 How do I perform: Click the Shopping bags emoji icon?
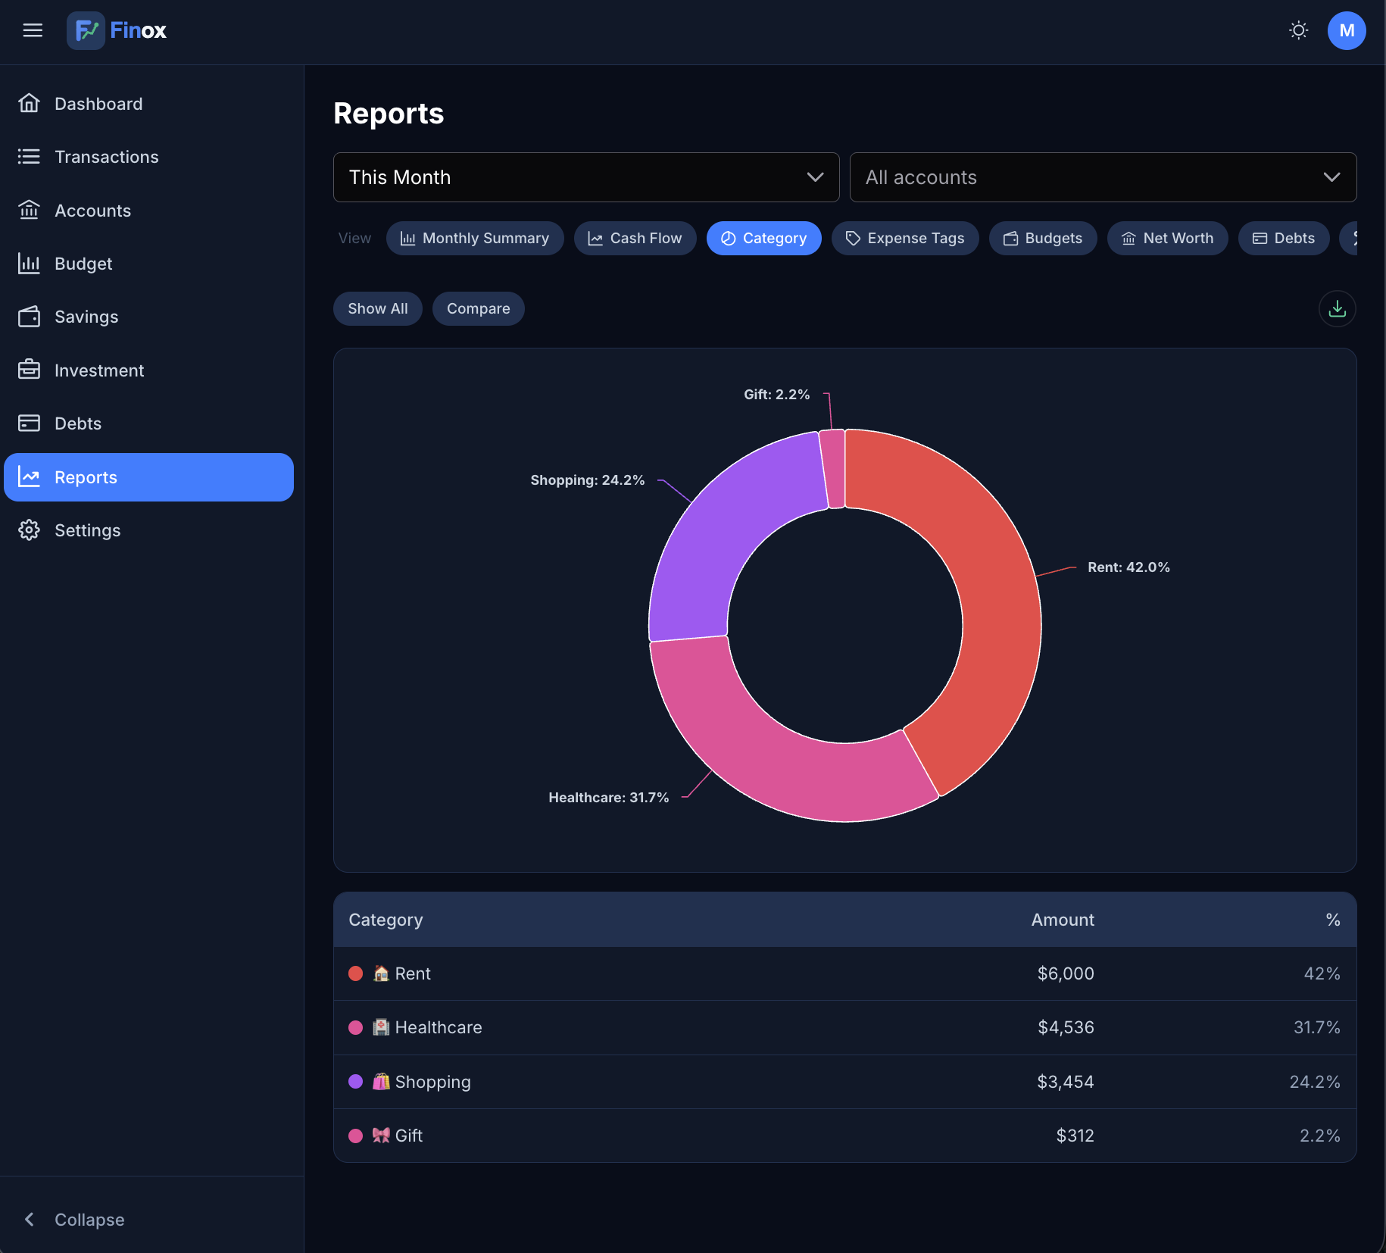[381, 1081]
